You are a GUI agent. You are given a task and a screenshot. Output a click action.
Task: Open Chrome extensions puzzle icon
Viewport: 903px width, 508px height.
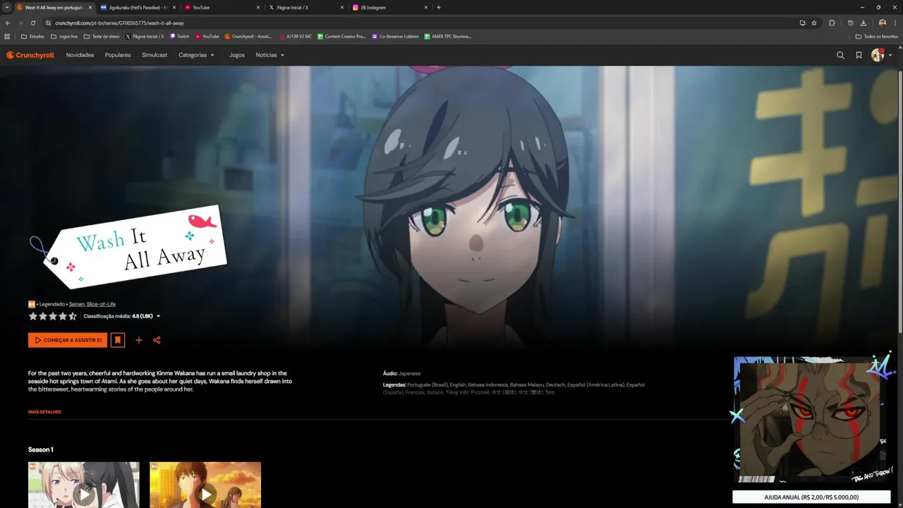click(832, 23)
